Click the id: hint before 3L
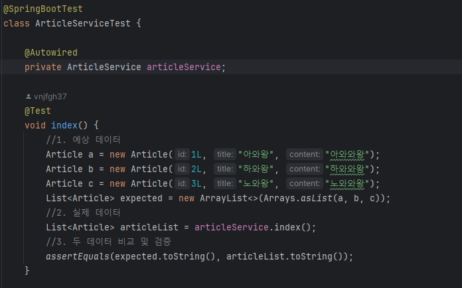Image resolution: width=462 pixels, height=288 pixels. click(182, 183)
